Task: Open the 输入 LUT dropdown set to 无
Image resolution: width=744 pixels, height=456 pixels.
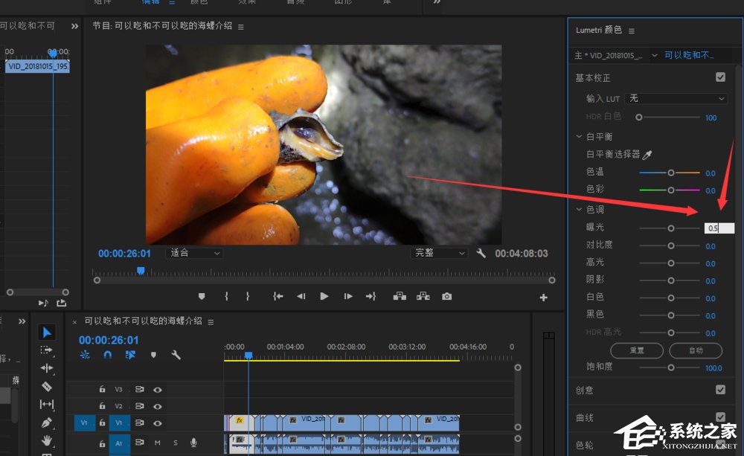Action: [x=679, y=98]
